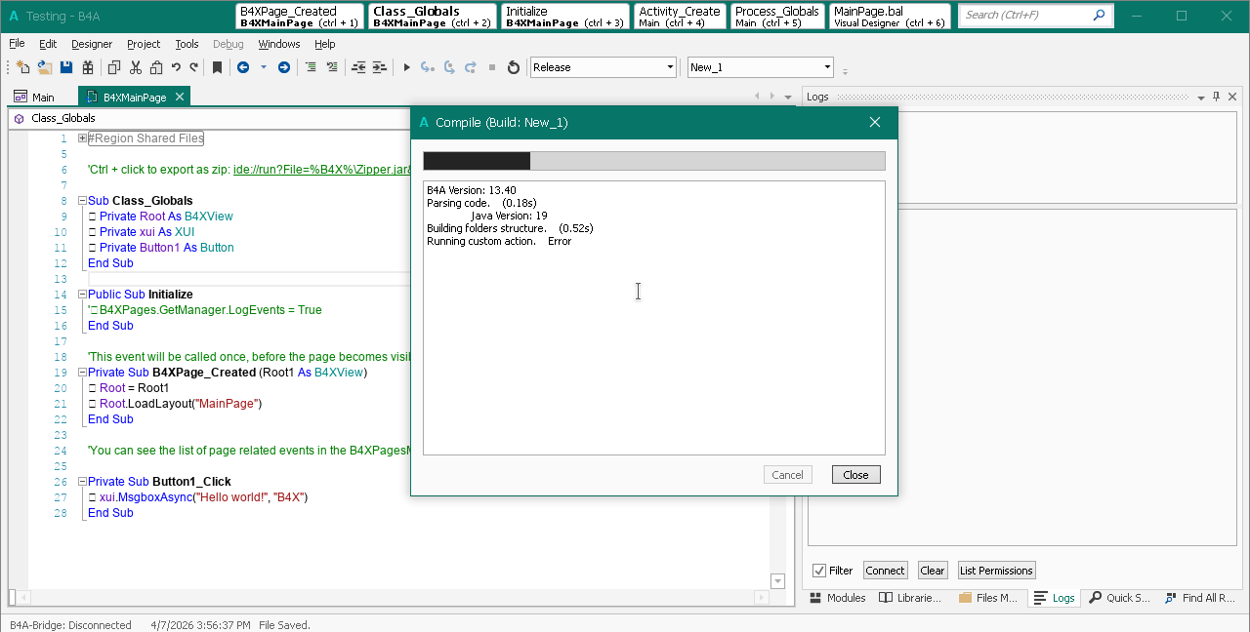Switch to the Modules panel tab
The width and height of the screenshot is (1250, 632).
click(837, 598)
